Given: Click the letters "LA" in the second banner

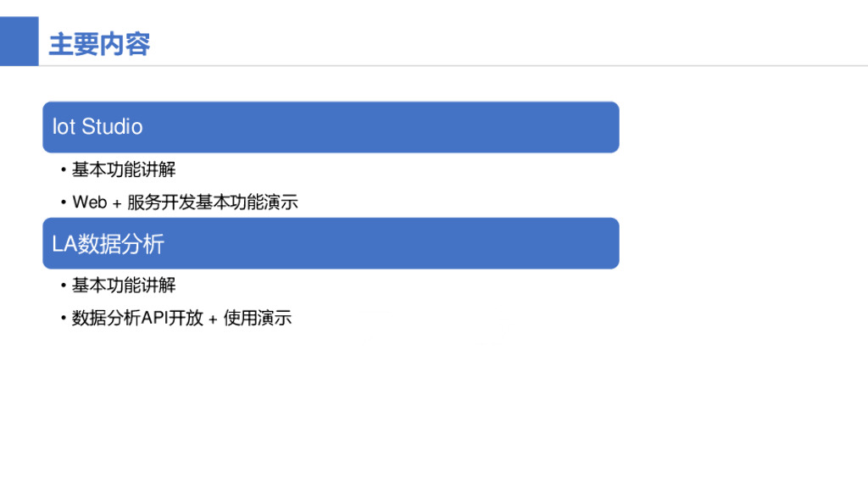Looking at the screenshot, I should point(64,244).
